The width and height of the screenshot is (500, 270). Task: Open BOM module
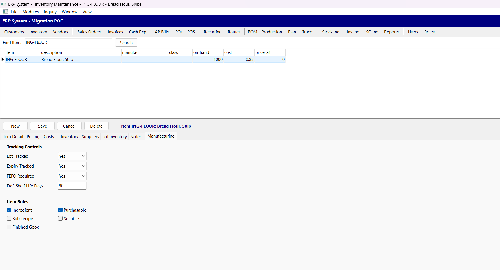tap(252, 32)
